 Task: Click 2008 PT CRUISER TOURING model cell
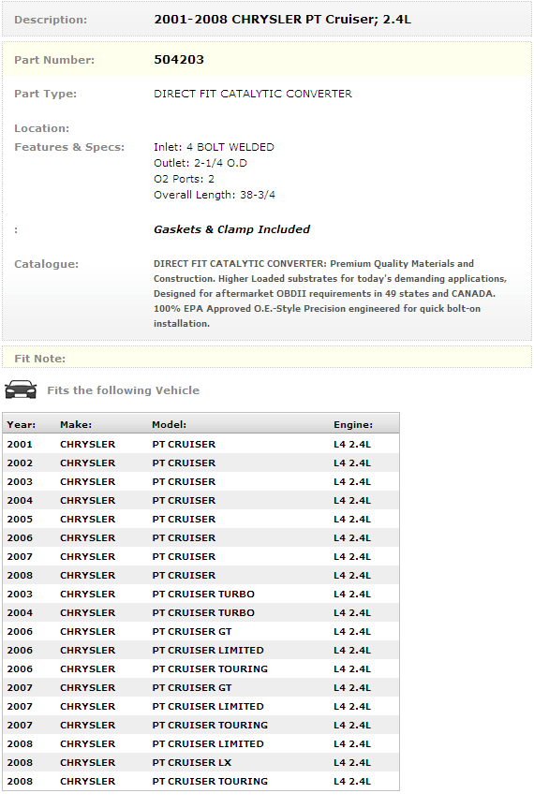(210, 781)
